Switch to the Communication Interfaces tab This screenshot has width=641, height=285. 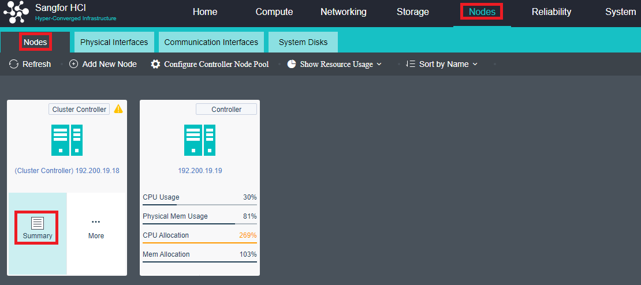211,42
